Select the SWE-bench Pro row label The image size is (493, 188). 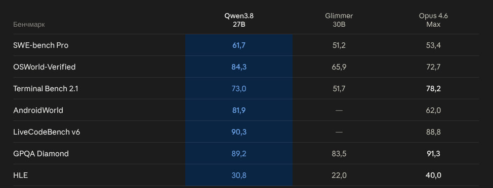click(x=41, y=45)
